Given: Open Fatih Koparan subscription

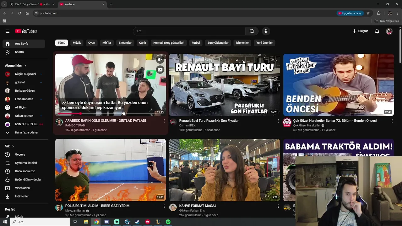Looking at the screenshot, I should pyautogui.click(x=24, y=99).
